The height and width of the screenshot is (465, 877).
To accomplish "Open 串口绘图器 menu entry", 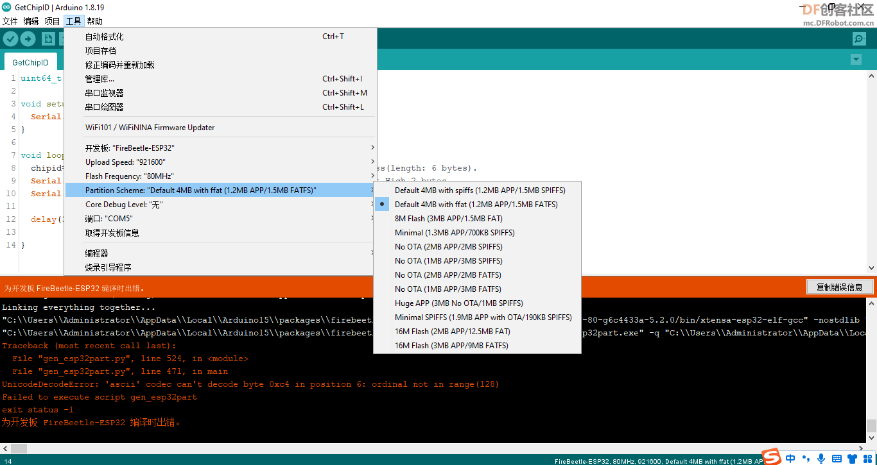I will 220,107.
